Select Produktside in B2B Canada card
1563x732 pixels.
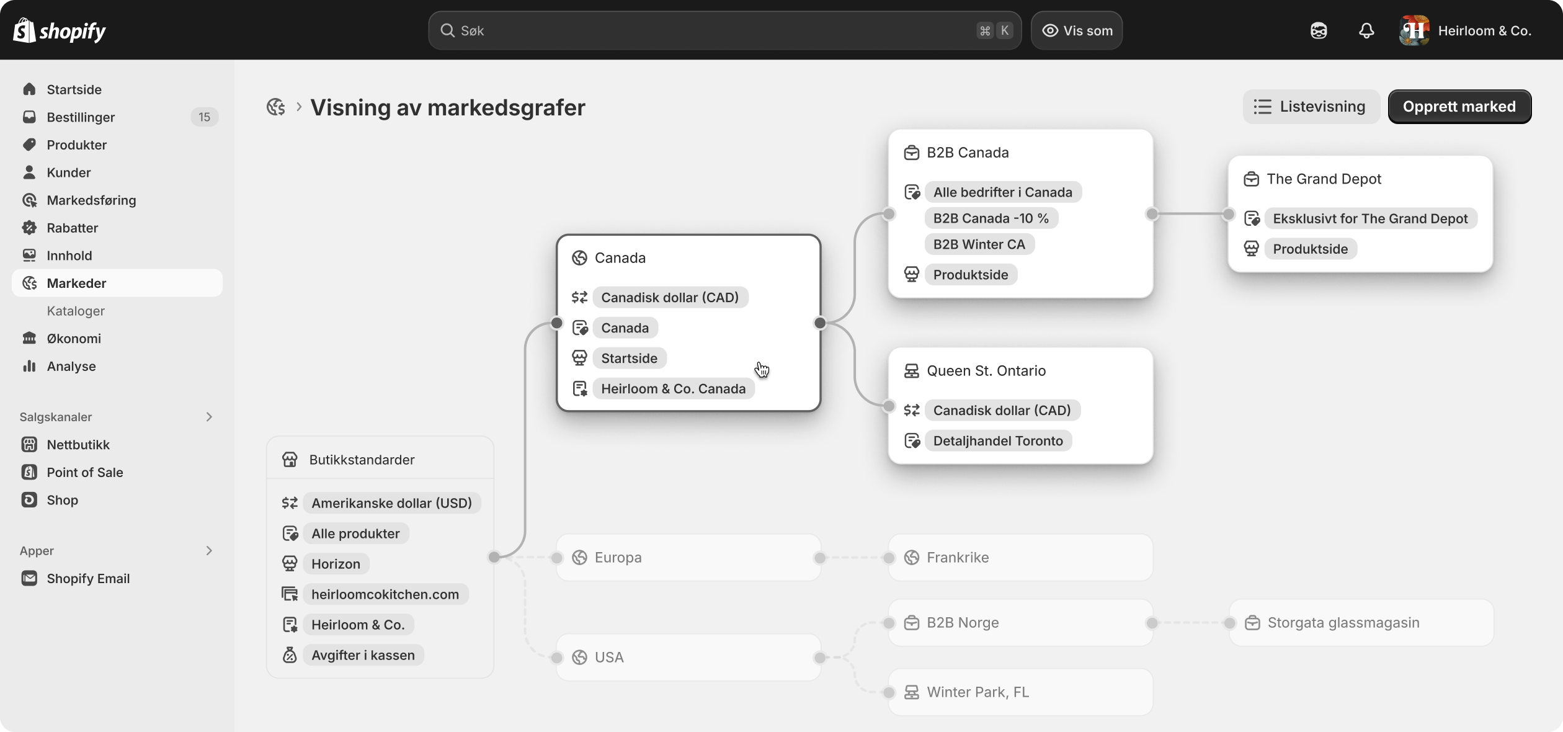pos(971,275)
